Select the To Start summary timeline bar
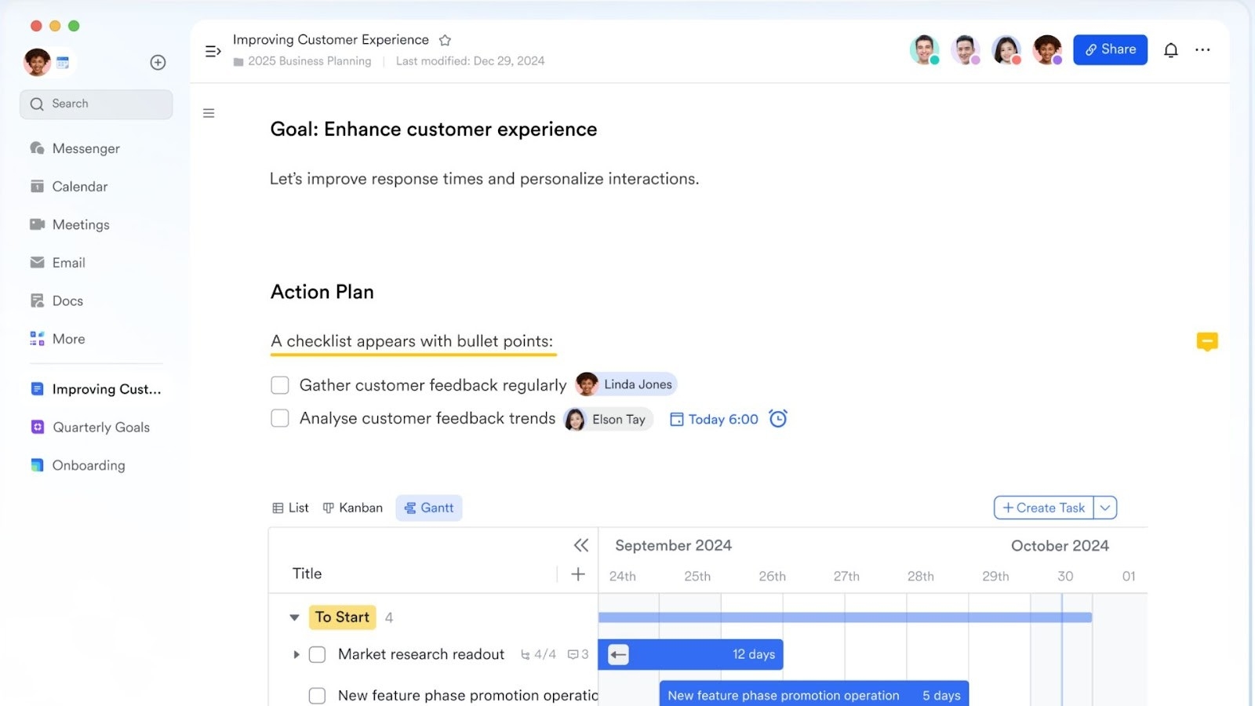Image resolution: width=1255 pixels, height=706 pixels. (845, 617)
